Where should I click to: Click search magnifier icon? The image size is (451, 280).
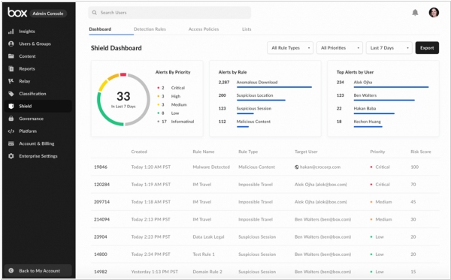click(95, 13)
